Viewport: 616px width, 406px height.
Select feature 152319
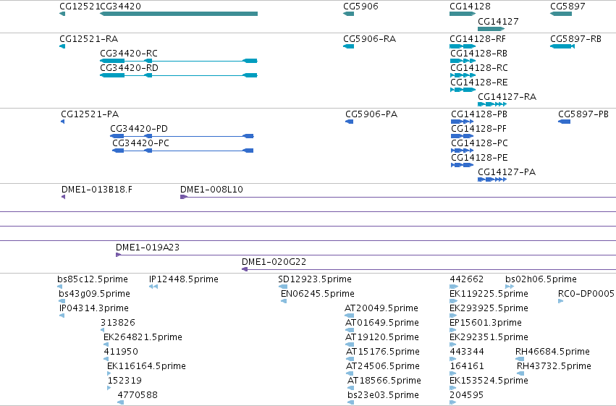tap(109, 388)
